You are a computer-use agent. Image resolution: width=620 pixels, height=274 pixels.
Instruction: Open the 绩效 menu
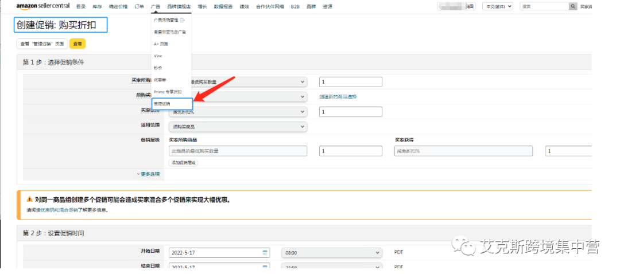pyautogui.click(x=244, y=6)
